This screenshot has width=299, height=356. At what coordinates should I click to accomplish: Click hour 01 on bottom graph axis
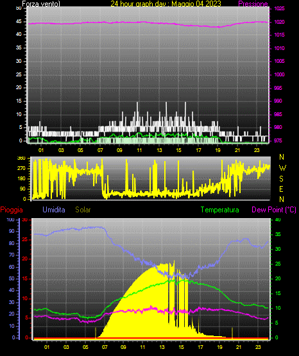coord(47,347)
